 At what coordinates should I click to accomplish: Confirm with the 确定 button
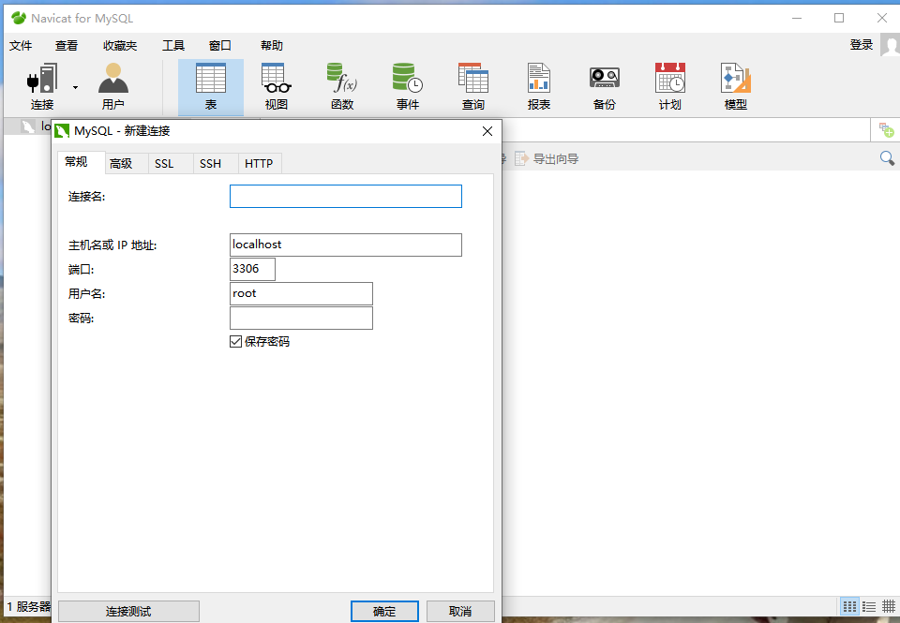pos(384,611)
